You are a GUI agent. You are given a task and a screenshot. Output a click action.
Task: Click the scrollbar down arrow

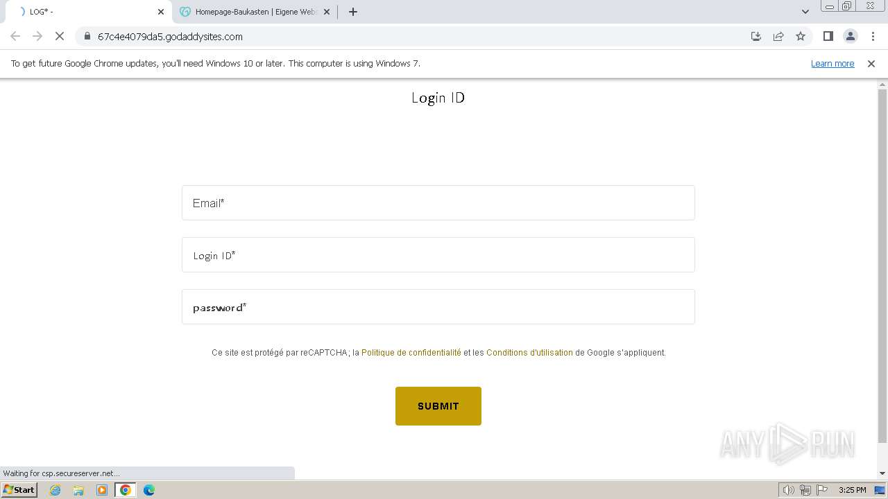coord(882,473)
